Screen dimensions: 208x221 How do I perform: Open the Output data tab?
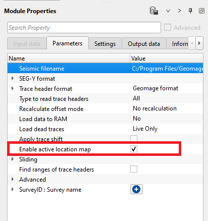pyautogui.click(x=144, y=44)
